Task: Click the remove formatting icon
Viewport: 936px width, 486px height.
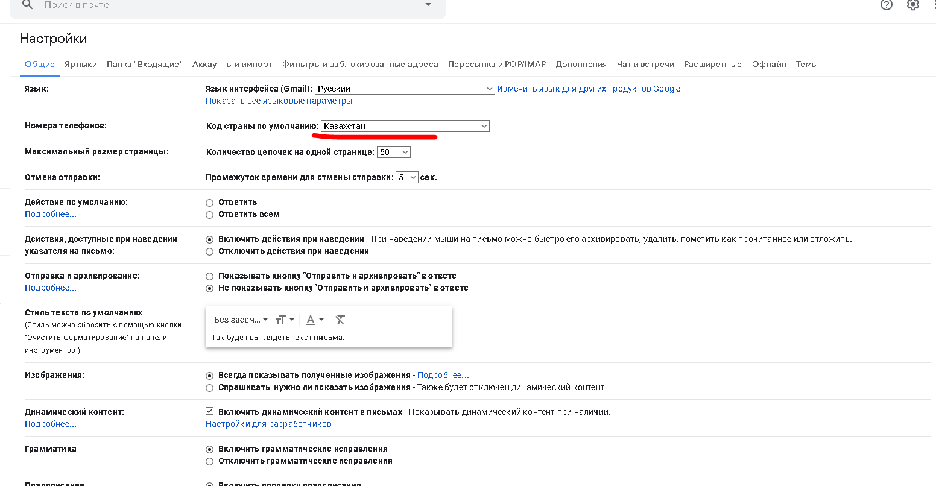Action: point(340,320)
